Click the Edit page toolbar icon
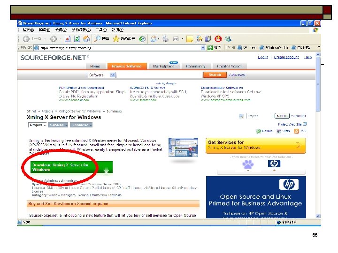This screenshot has height=253, width=338. tap(176, 39)
